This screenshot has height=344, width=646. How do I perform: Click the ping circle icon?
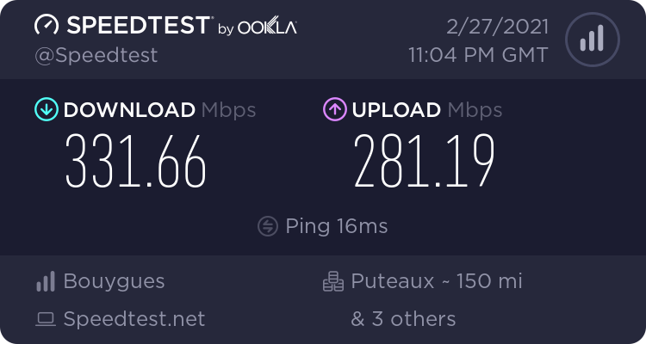pyautogui.click(x=268, y=226)
